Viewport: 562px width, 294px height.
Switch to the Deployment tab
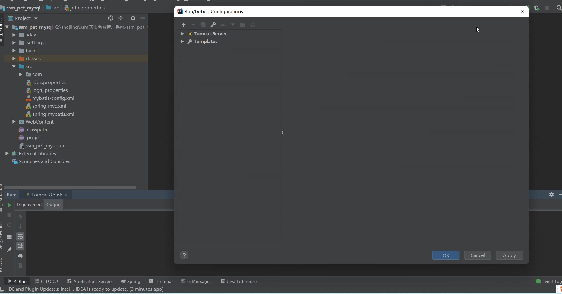pos(29,205)
